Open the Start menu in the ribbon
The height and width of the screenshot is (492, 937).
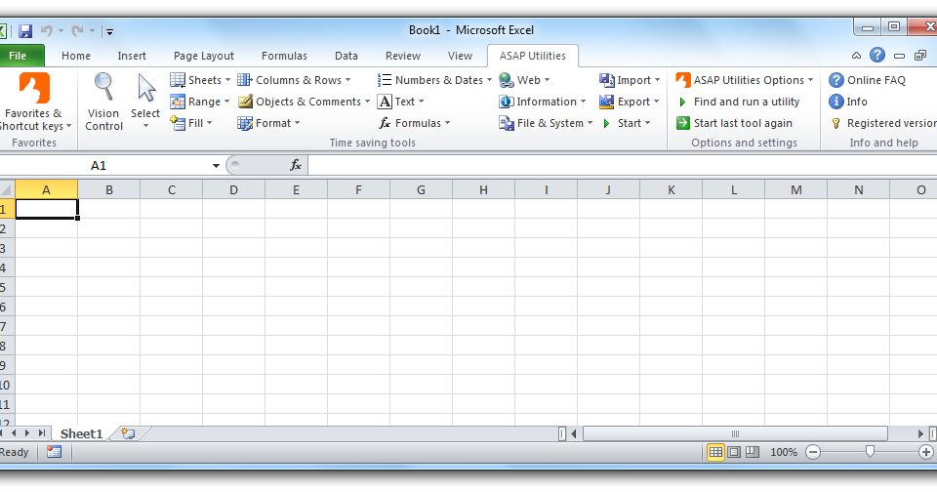coord(625,123)
